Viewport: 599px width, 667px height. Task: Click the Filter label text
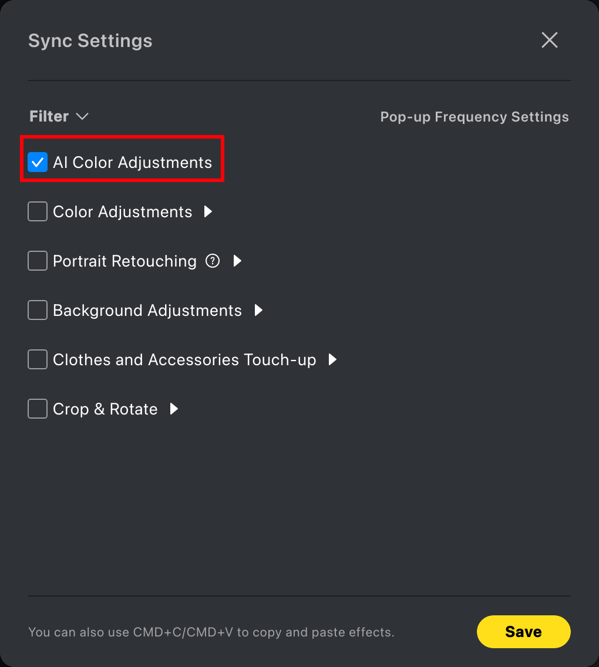coord(49,116)
